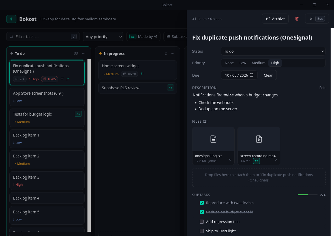Open the Backlog item 2 card
This screenshot has width=334, height=236.
[x=47, y=160]
